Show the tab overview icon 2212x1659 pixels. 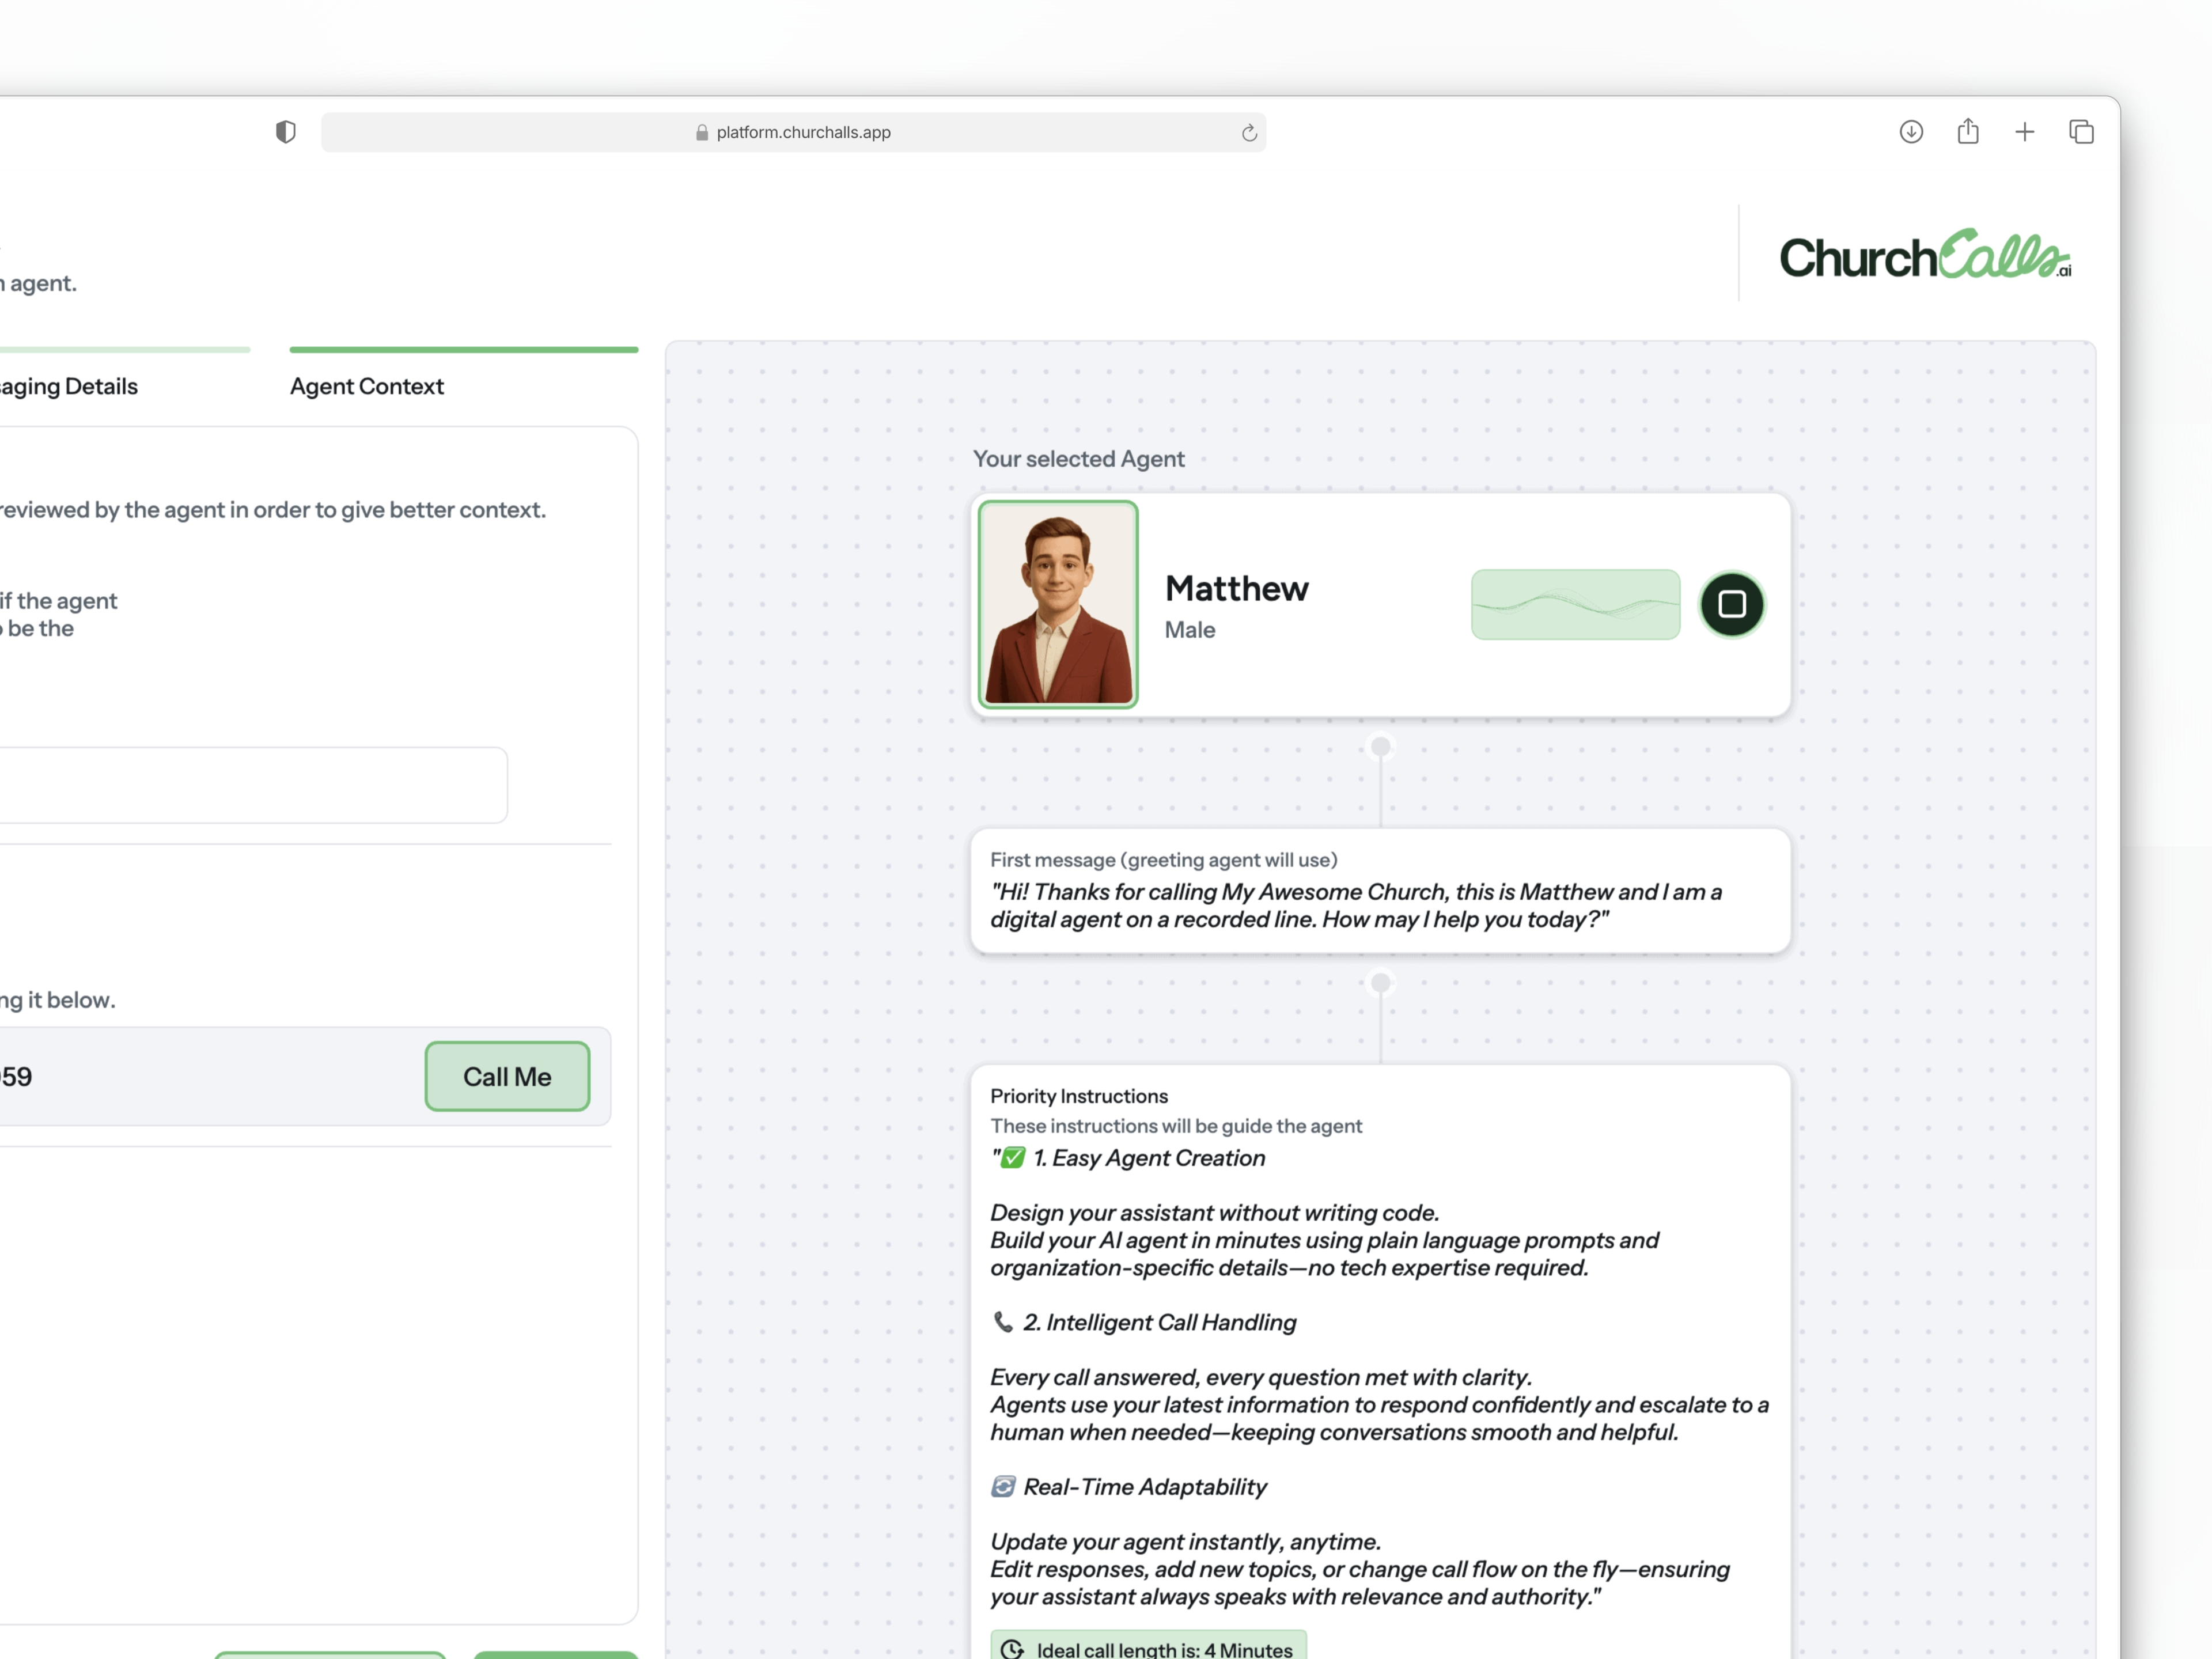pyautogui.click(x=2081, y=132)
